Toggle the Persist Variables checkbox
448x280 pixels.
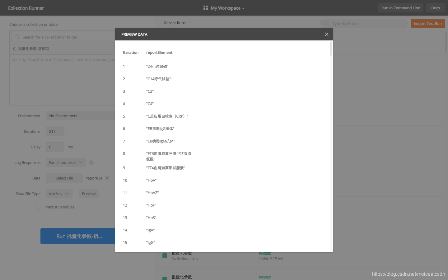pyautogui.click(x=38, y=207)
